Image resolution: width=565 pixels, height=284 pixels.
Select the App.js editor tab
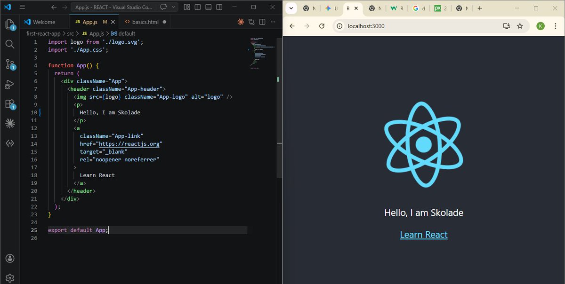(x=95, y=22)
